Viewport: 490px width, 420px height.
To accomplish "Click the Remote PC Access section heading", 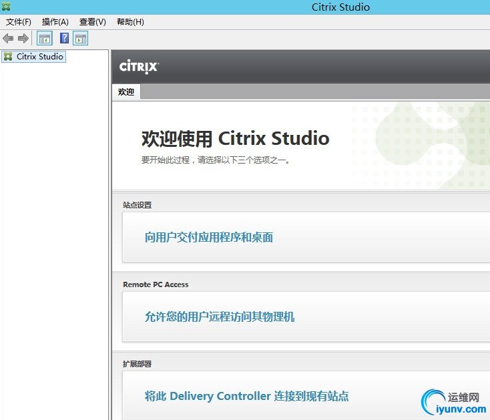I will point(156,284).
